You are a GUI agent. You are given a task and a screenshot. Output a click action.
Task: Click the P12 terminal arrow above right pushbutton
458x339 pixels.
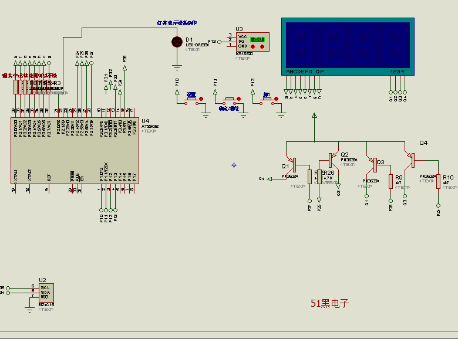252,91
